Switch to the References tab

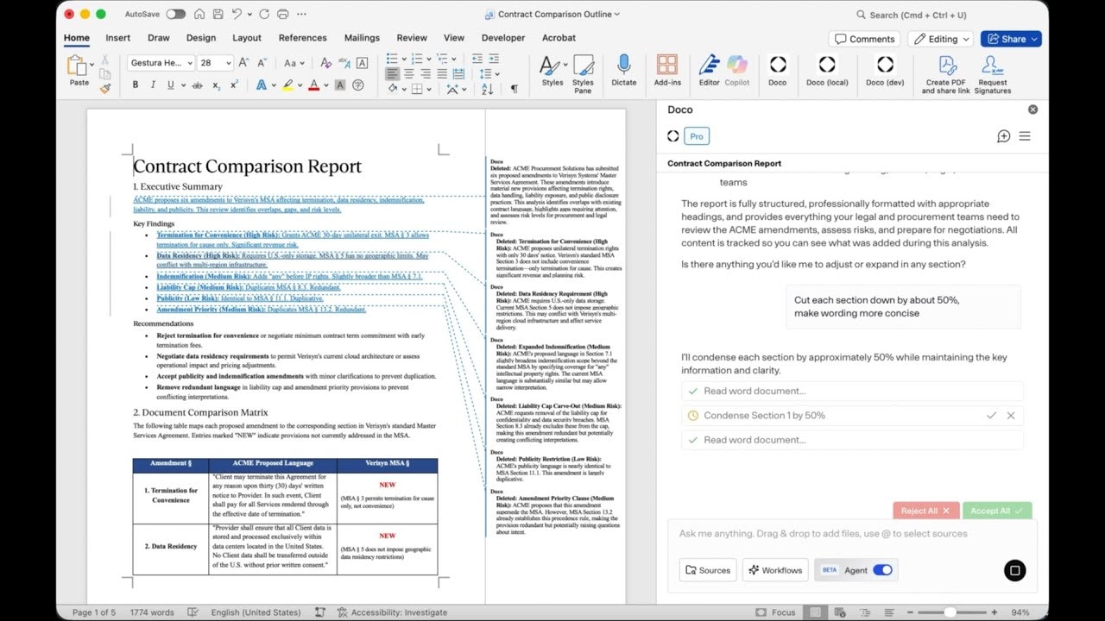(x=302, y=38)
